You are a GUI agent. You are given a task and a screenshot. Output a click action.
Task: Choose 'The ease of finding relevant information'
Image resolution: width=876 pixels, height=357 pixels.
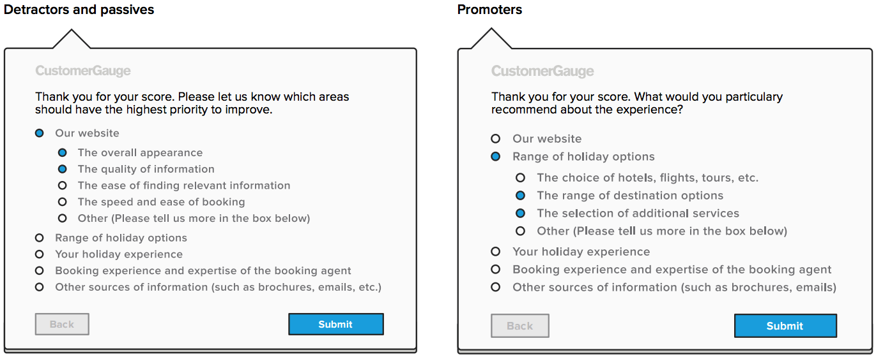pyautogui.click(x=62, y=186)
